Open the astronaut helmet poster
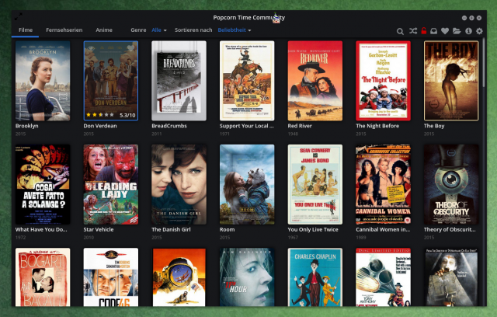The image size is (497, 317). click(179, 277)
